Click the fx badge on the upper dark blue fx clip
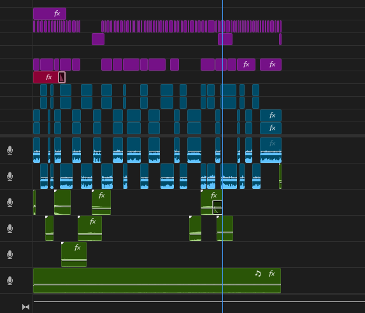 tap(273, 115)
